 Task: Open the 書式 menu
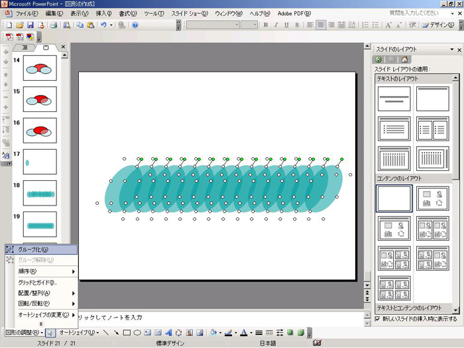[x=128, y=13]
